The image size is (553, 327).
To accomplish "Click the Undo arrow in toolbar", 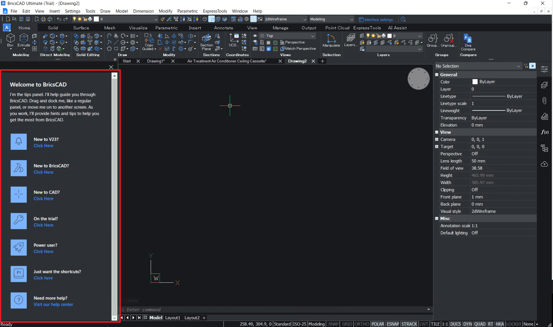I will 59,19.
